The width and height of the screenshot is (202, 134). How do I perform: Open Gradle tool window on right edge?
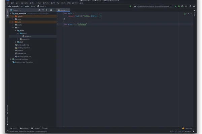tap(195, 13)
